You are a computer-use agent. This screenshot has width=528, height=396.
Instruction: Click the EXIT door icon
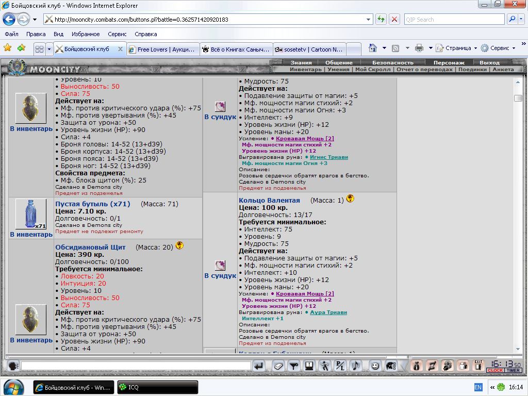(478, 366)
